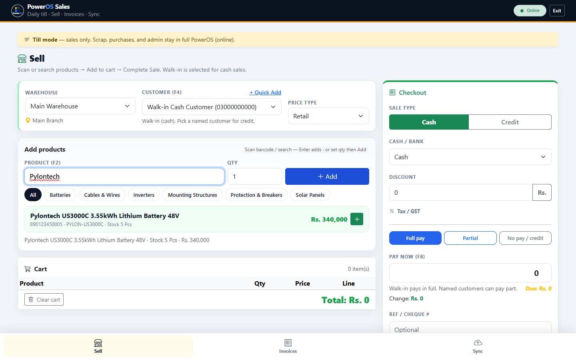Focus the Pay Now amount field

click(x=470, y=273)
